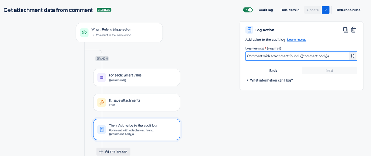
Task: Delete the Log action with trash icon
Action: tap(354, 30)
